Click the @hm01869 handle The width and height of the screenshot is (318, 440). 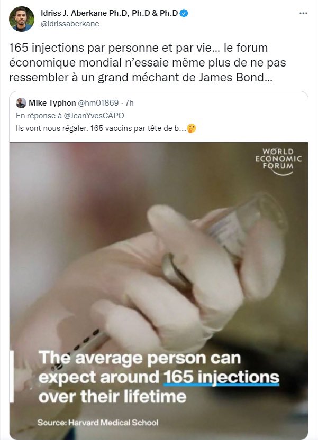click(98, 103)
